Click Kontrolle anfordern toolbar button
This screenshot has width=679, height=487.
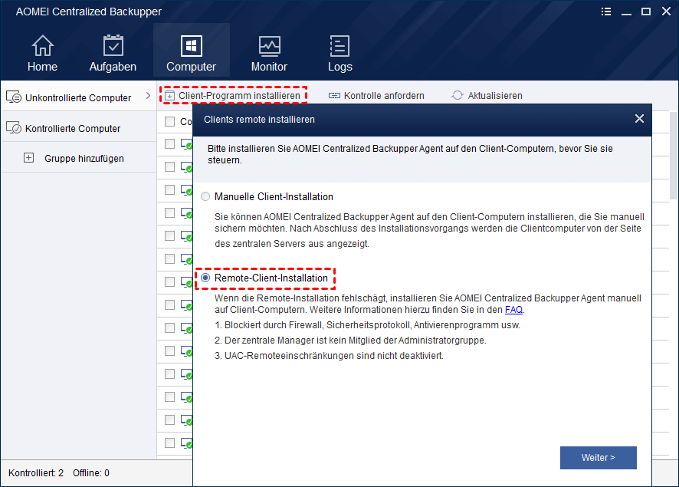(x=376, y=96)
